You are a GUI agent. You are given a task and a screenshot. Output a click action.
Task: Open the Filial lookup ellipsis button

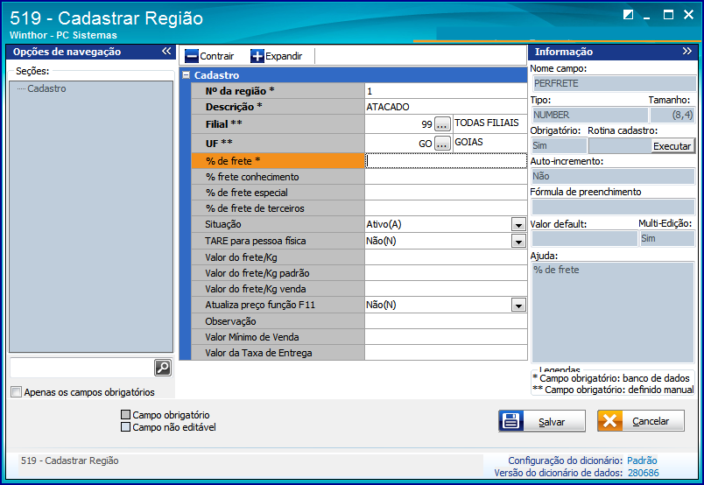pos(442,124)
